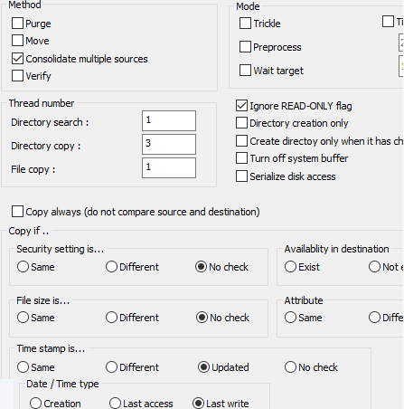404x409 pixels.
Task: Click the Directory search thread number field
Action: pyautogui.click(x=169, y=120)
